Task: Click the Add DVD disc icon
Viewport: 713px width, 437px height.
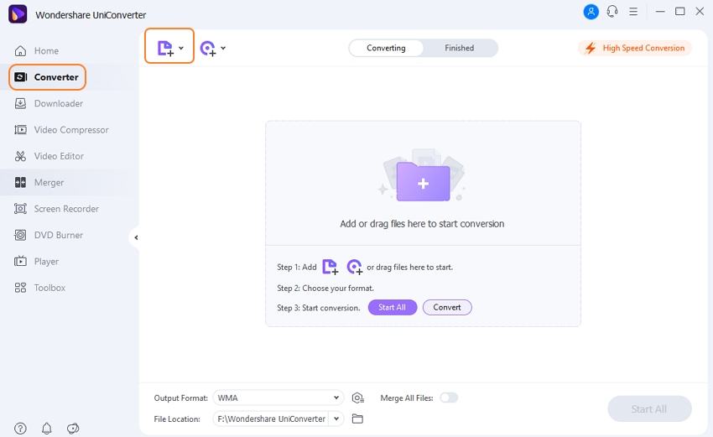Action: click(208, 49)
